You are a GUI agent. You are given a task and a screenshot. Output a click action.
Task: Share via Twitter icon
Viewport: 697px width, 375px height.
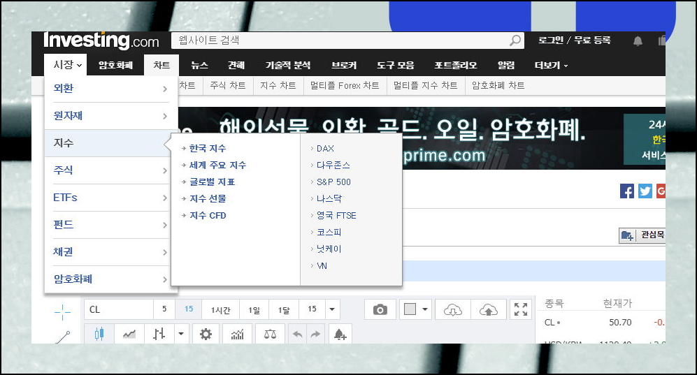pos(645,191)
